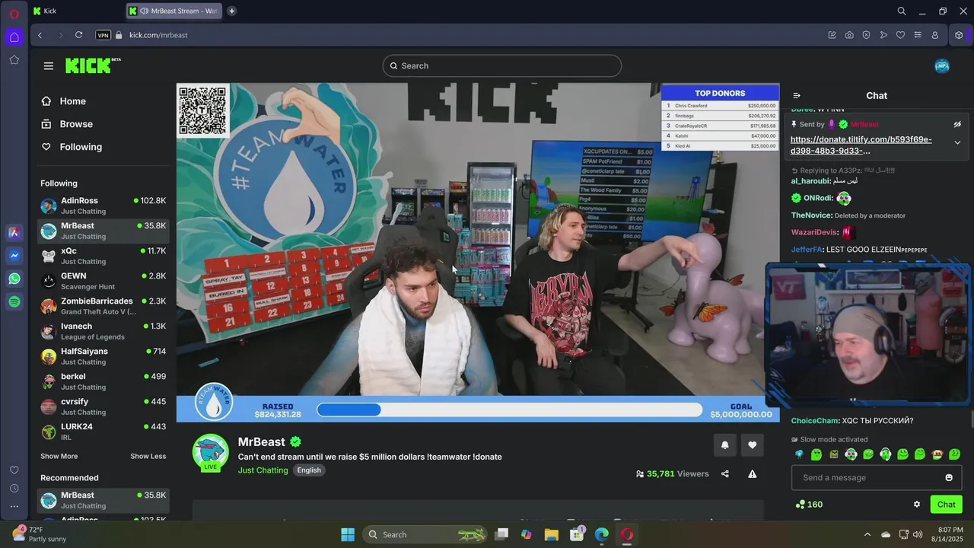Screen dimensions: 974x548
Task: Open Aria AI in the Opera sidebar
Action: pos(14,233)
